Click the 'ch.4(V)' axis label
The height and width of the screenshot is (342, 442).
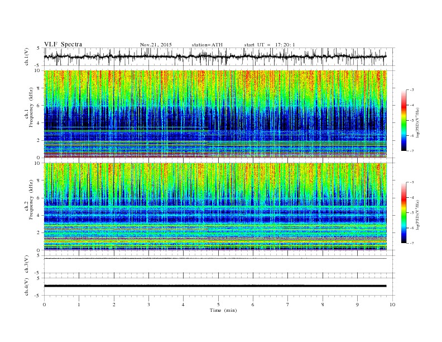point(27,287)
